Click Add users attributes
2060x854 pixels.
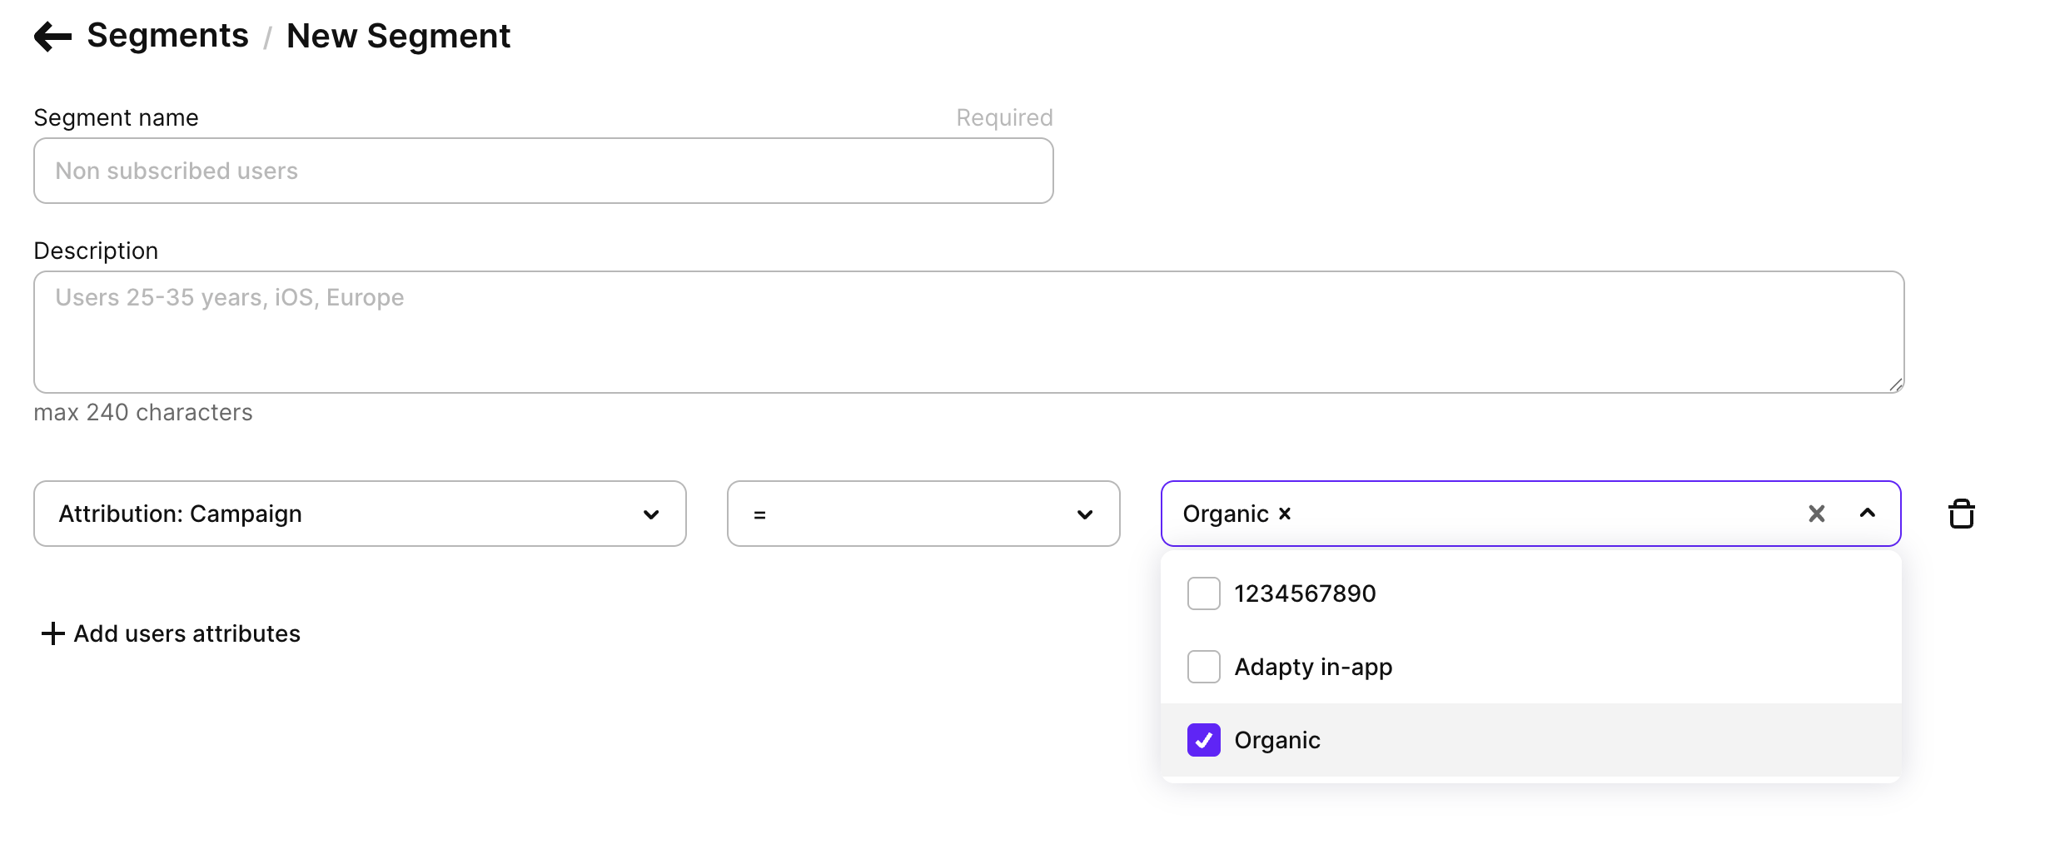[x=186, y=633]
